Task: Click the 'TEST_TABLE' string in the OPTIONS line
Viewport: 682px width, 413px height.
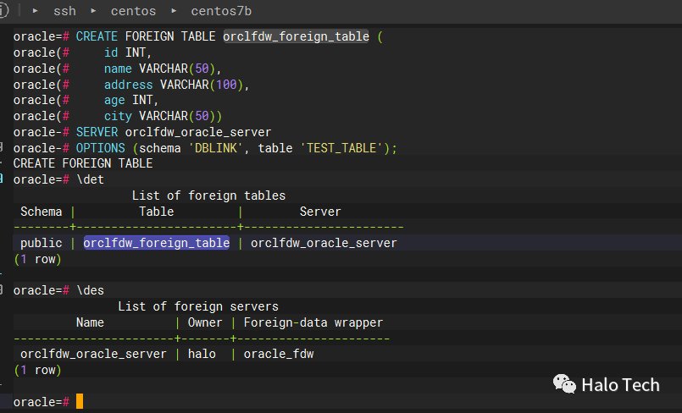Action: pyautogui.click(x=341, y=148)
